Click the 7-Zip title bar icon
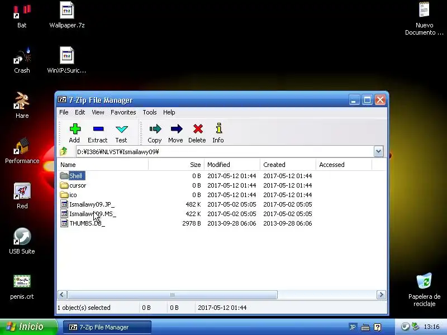The height and width of the screenshot is (335, 447). coord(62,100)
